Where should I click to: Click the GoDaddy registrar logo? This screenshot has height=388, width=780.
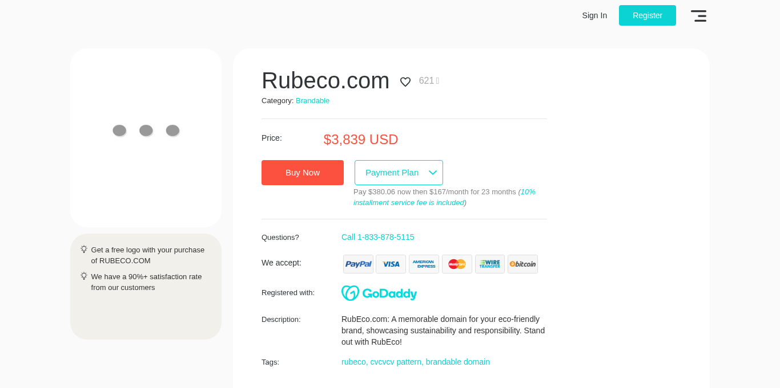[x=379, y=293]
